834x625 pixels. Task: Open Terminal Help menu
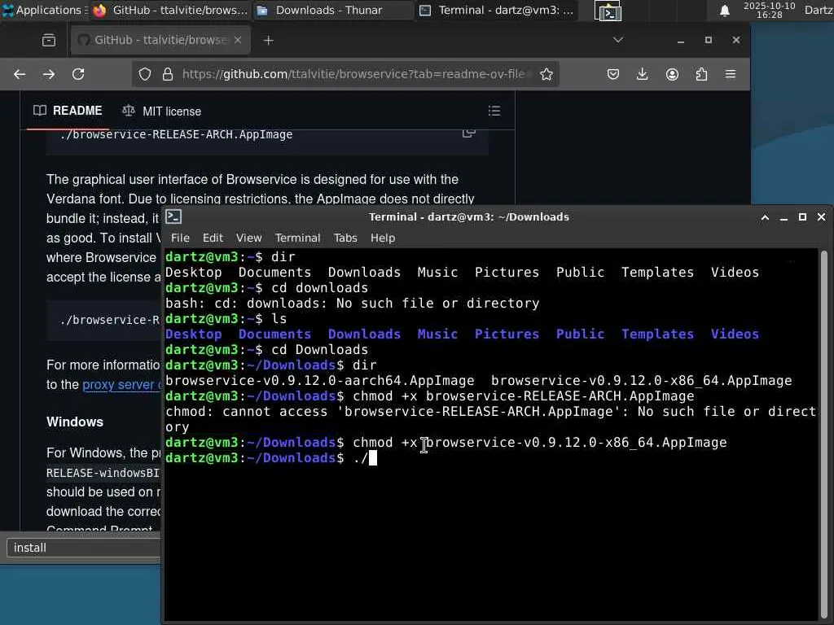point(383,238)
